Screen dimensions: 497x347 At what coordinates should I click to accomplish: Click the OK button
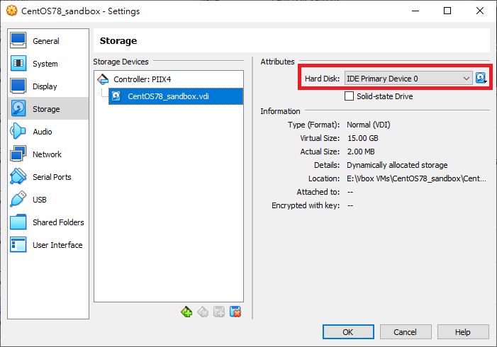point(347,331)
